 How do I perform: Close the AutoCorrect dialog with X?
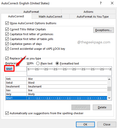pos(112,3)
